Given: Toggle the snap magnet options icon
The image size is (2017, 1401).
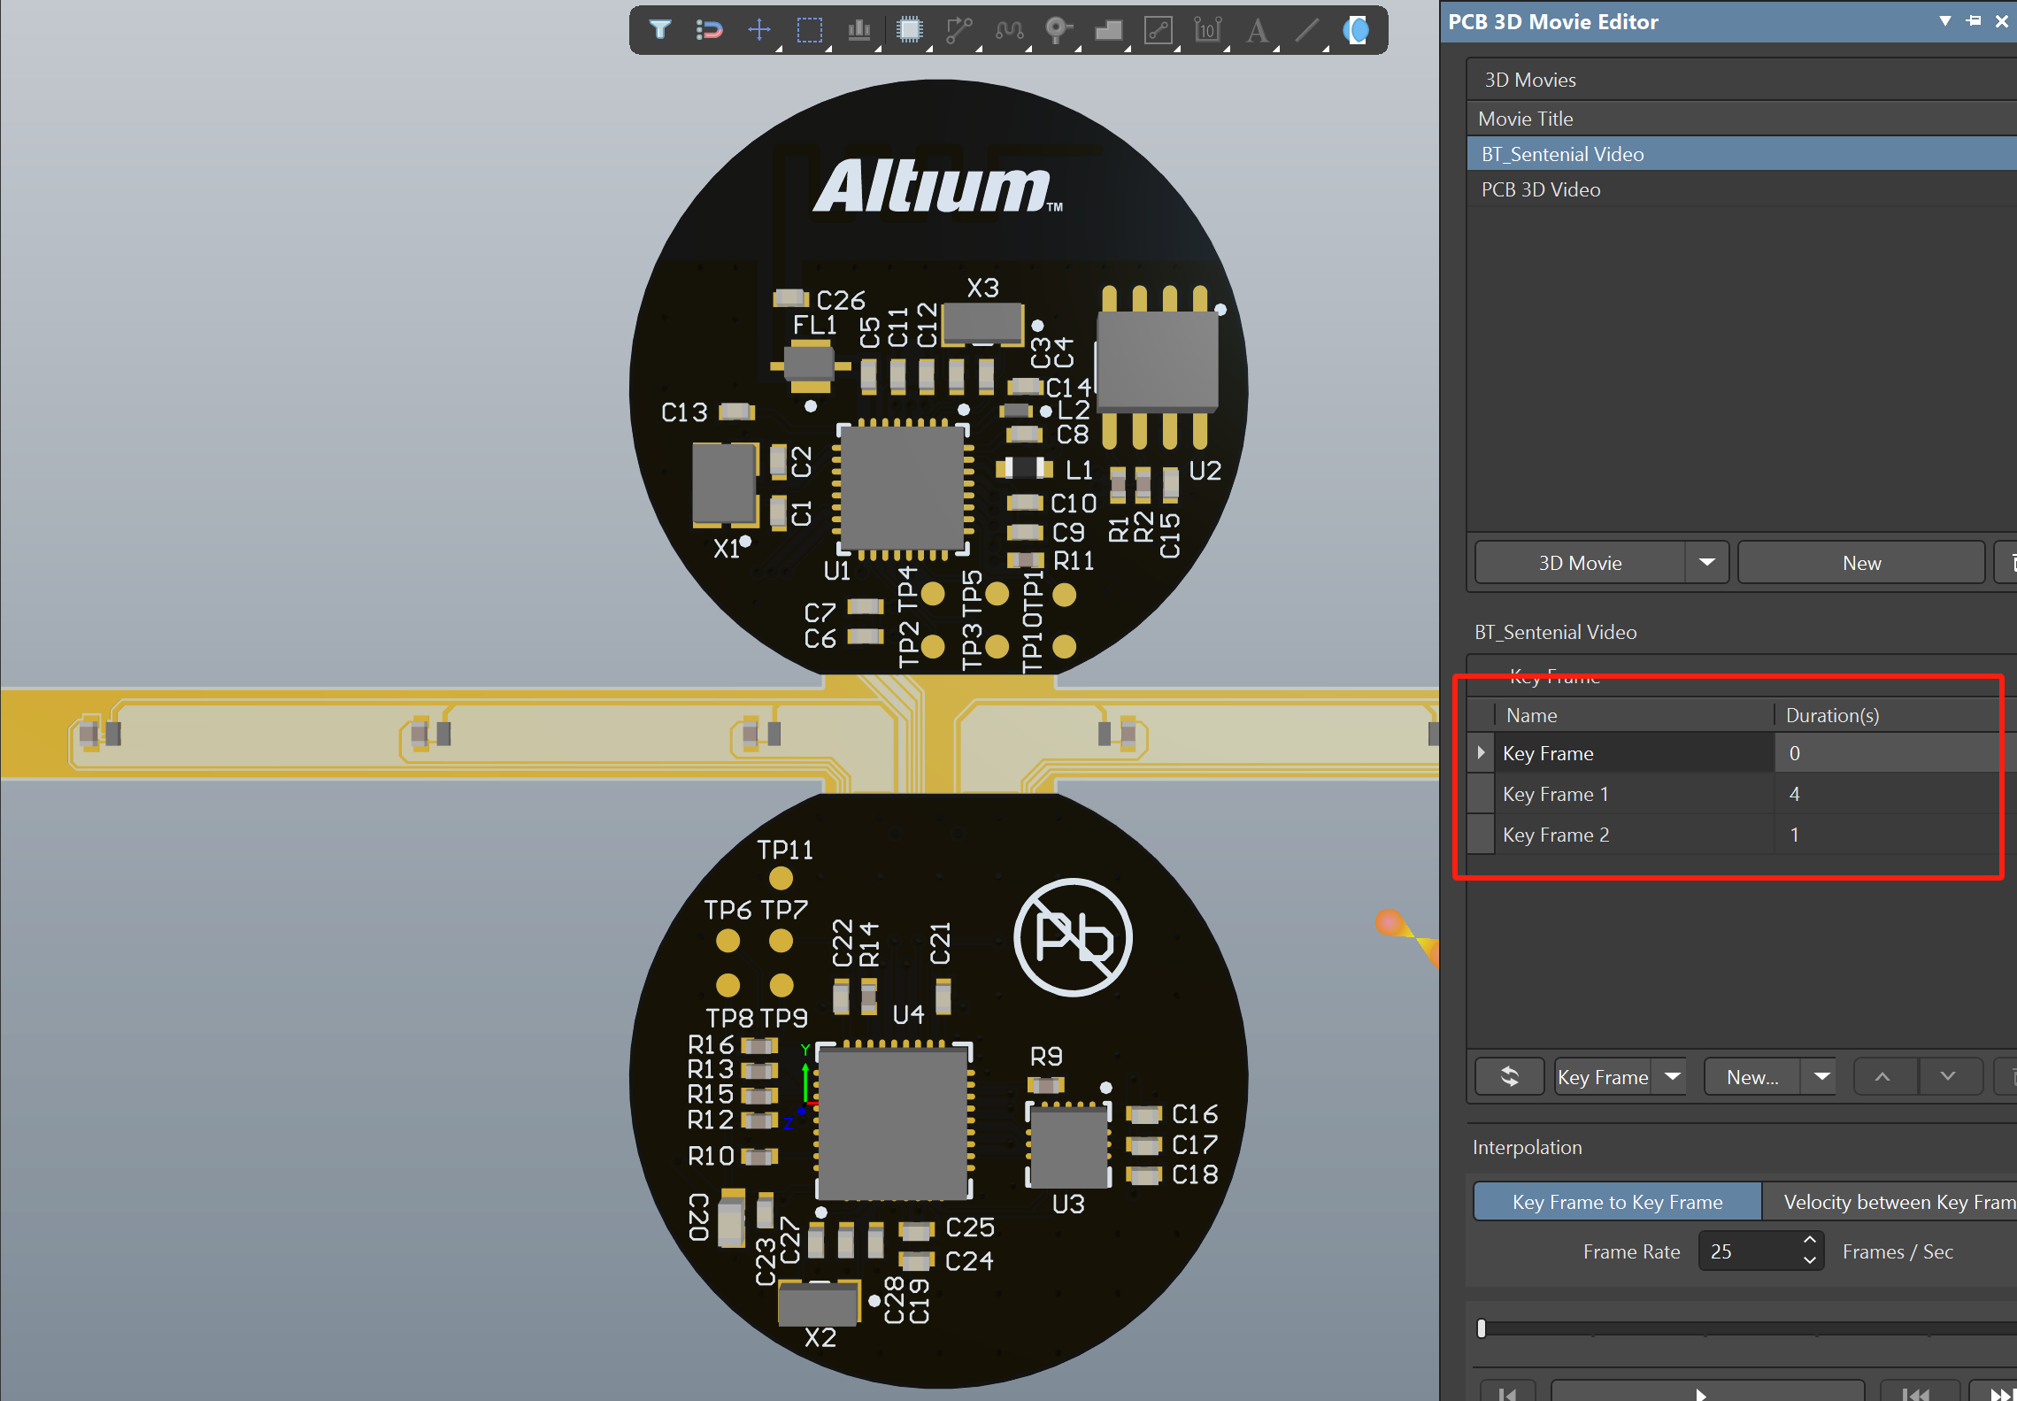Looking at the screenshot, I should (x=709, y=30).
